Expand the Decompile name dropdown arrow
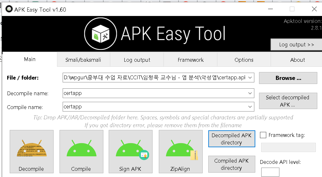322x177 pixels. point(250,93)
